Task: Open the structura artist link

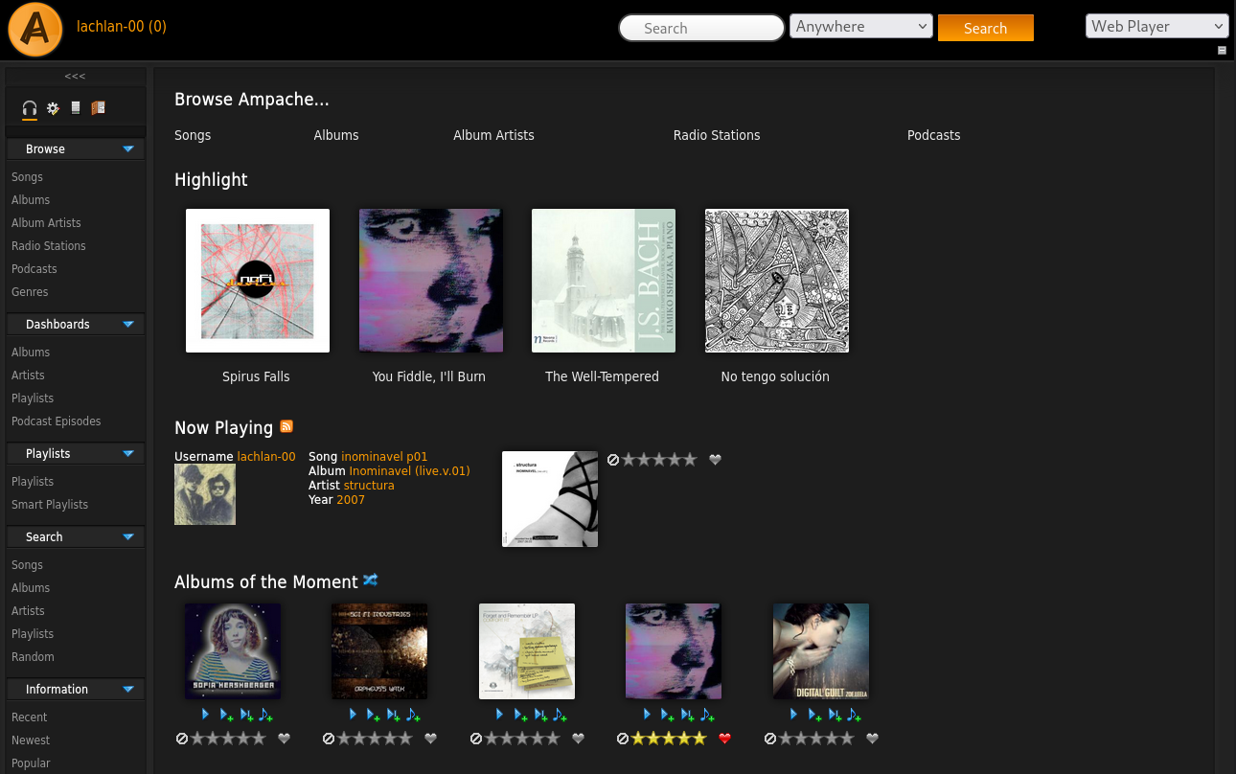Action: coord(369,485)
